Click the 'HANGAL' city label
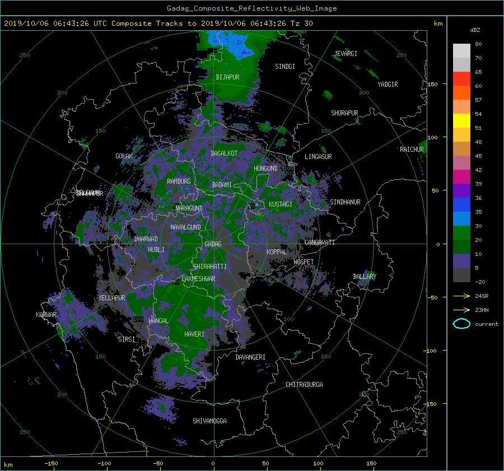This screenshot has height=471, width=504. (x=158, y=321)
